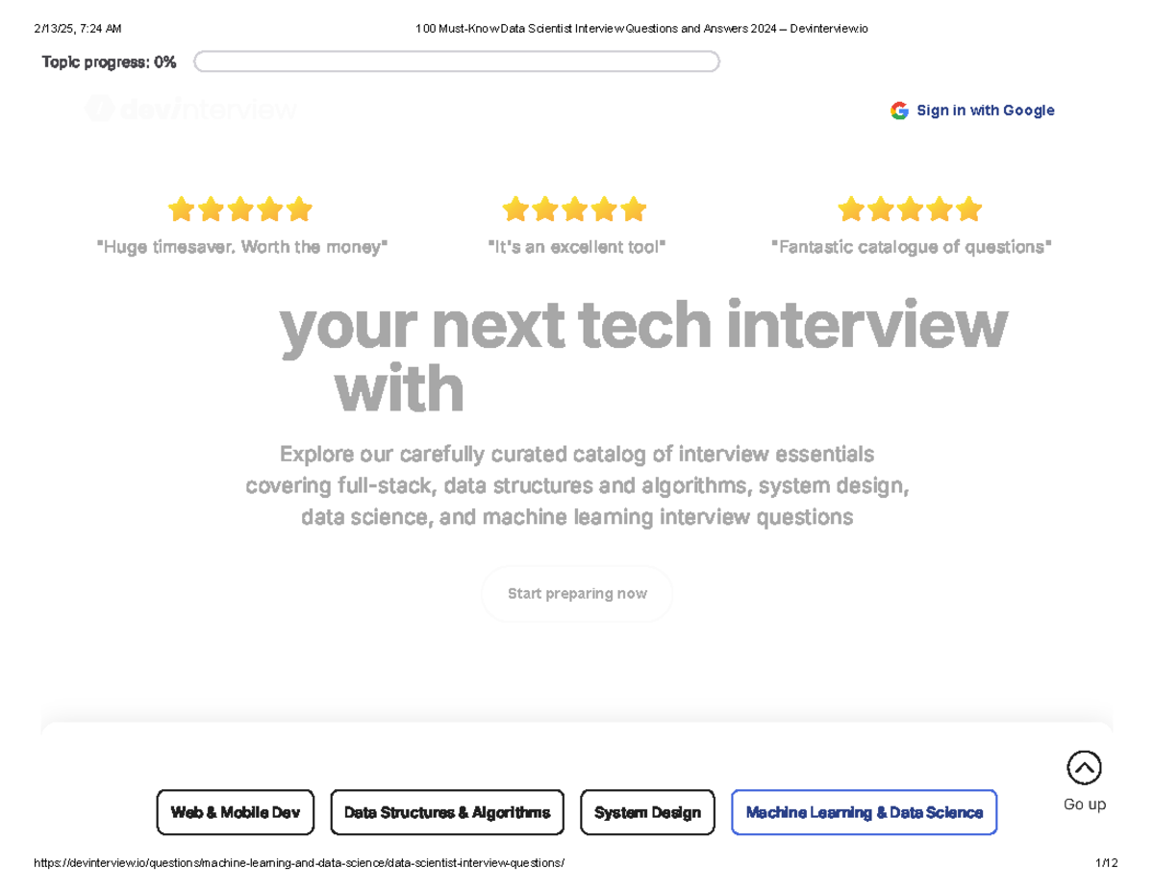
Task: Click the Go up label text
Action: (x=1085, y=804)
